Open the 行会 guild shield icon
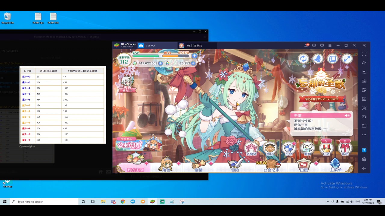Viewport: 385px width, 216px height. click(x=288, y=149)
